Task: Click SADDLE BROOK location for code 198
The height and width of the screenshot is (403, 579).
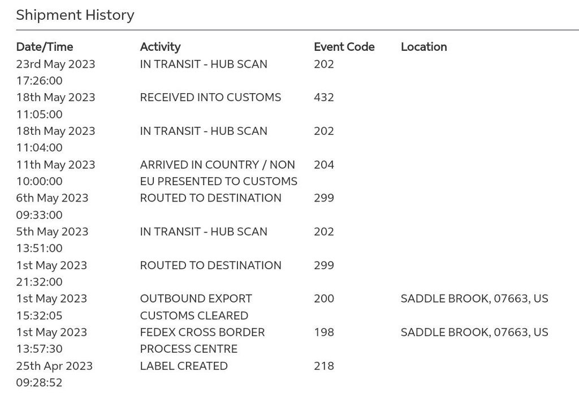Action: coord(474,332)
